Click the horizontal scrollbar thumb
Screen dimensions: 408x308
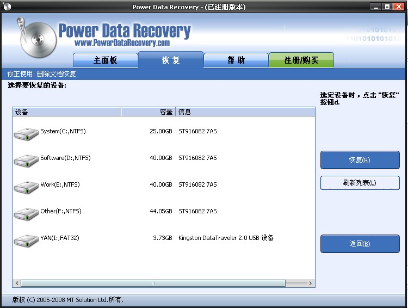click(x=153, y=283)
